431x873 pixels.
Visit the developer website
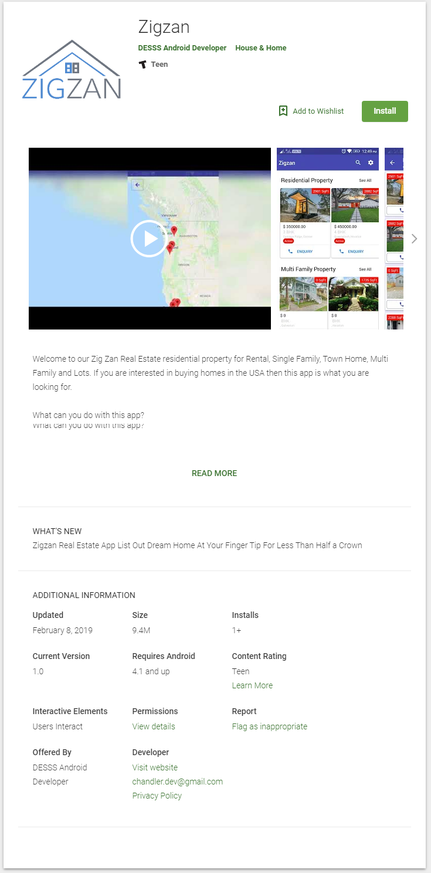click(x=155, y=767)
